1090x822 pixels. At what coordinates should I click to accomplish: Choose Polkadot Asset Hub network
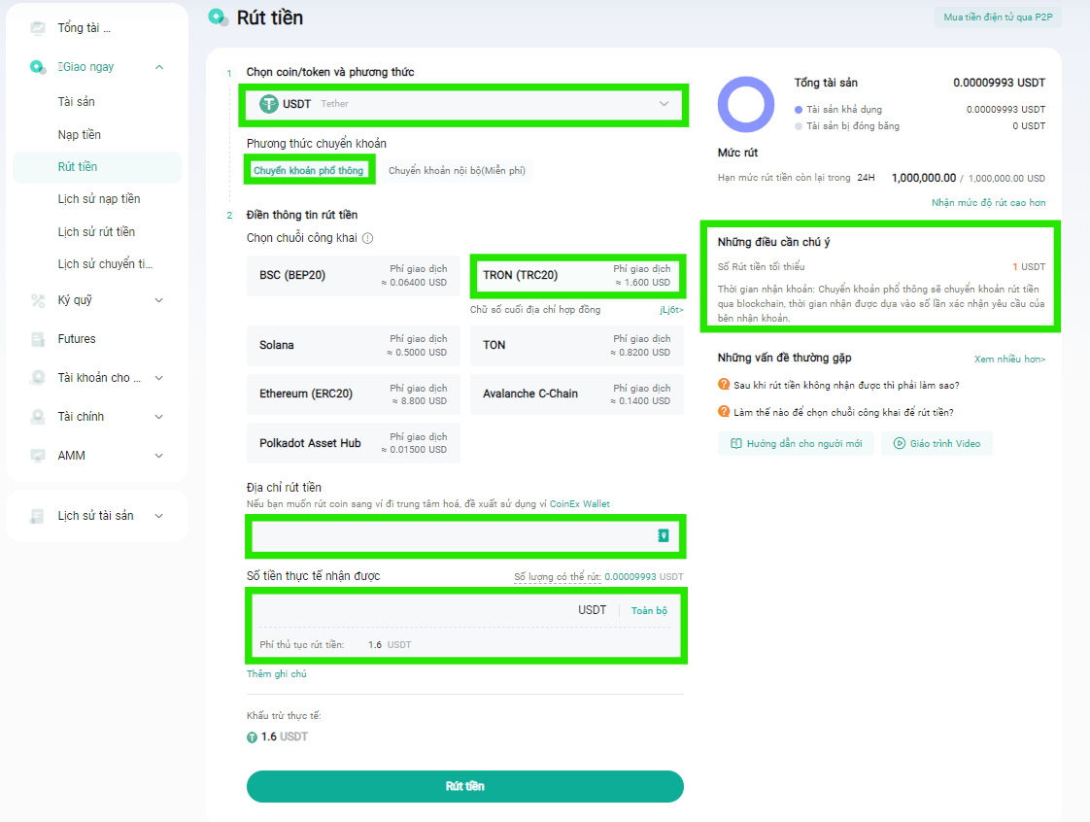click(354, 443)
